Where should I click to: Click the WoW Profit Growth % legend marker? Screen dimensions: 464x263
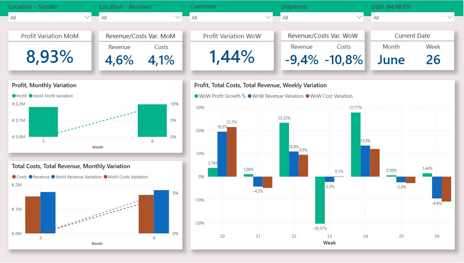click(x=196, y=96)
